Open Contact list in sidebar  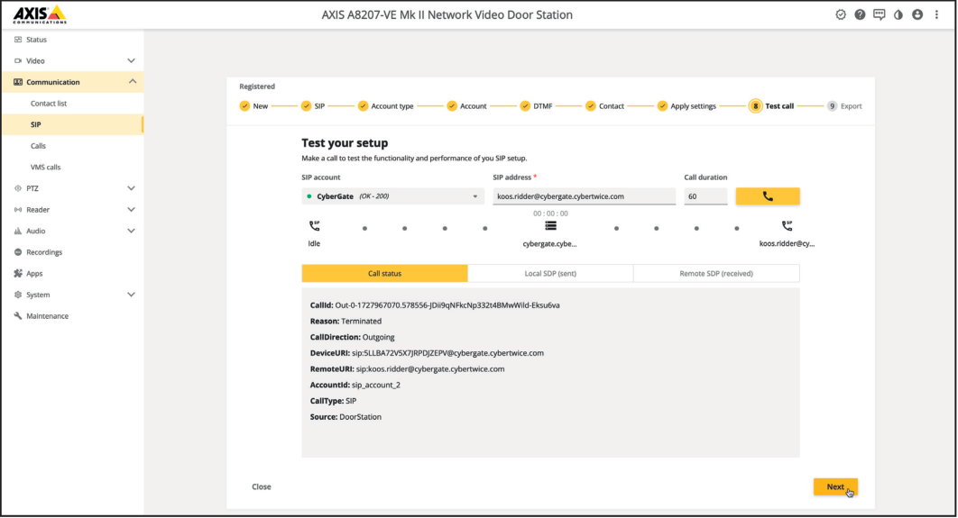49,104
